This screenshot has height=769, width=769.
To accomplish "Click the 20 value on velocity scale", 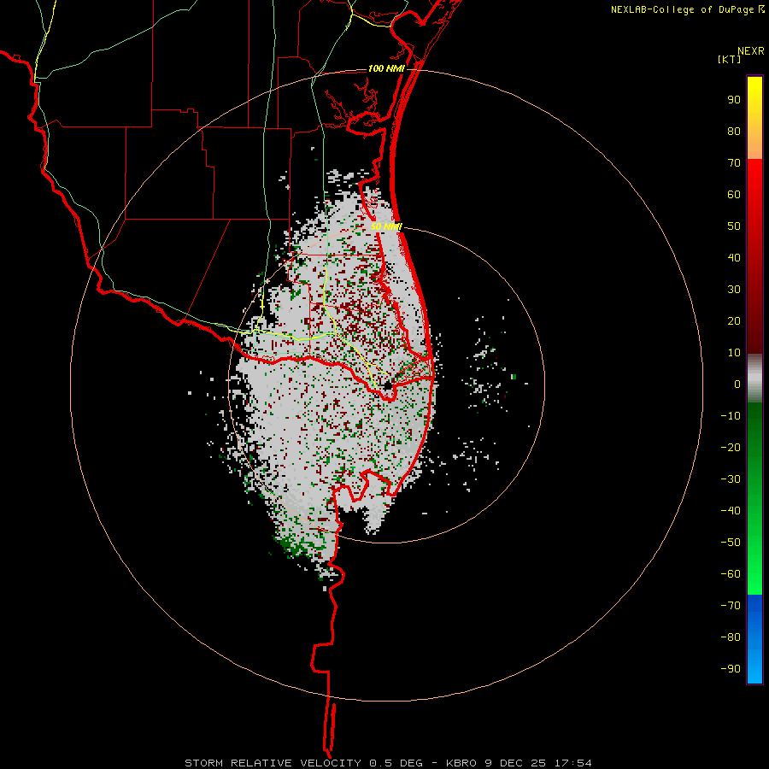I will pyautogui.click(x=734, y=321).
